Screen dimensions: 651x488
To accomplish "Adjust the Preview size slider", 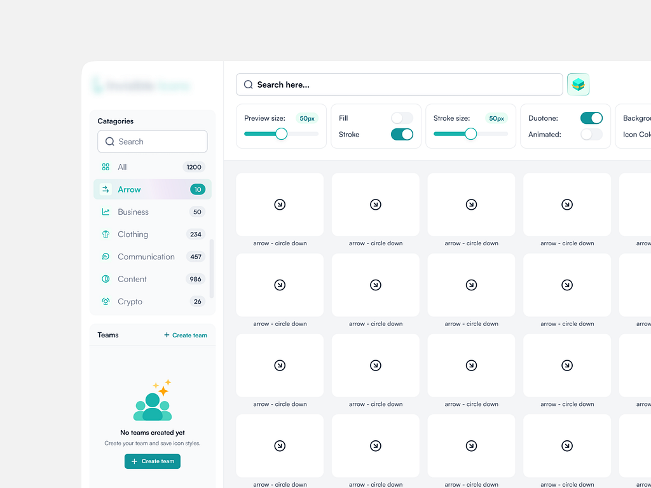I will pyautogui.click(x=280, y=133).
